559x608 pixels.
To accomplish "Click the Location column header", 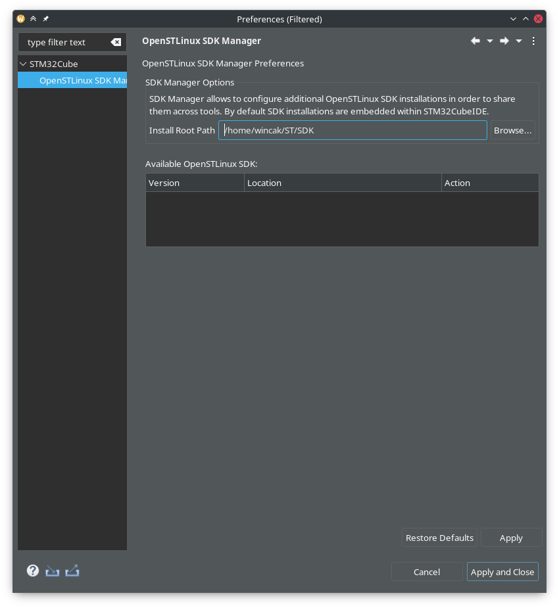I will click(x=342, y=183).
